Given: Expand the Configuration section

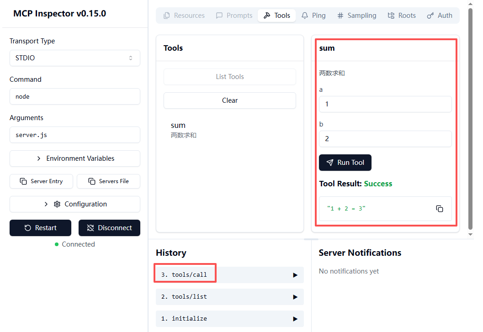Looking at the screenshot, I should 75,204.
